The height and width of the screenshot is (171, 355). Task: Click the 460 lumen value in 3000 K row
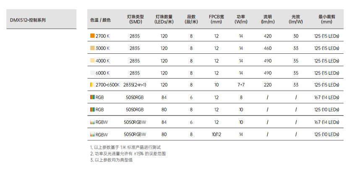coord(268,48)
